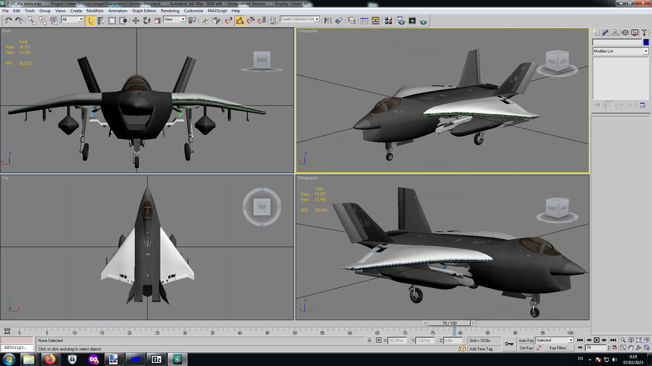The image size is (652, 366).
Task: Open Key Filters dialog
Action: coord(558,348)
